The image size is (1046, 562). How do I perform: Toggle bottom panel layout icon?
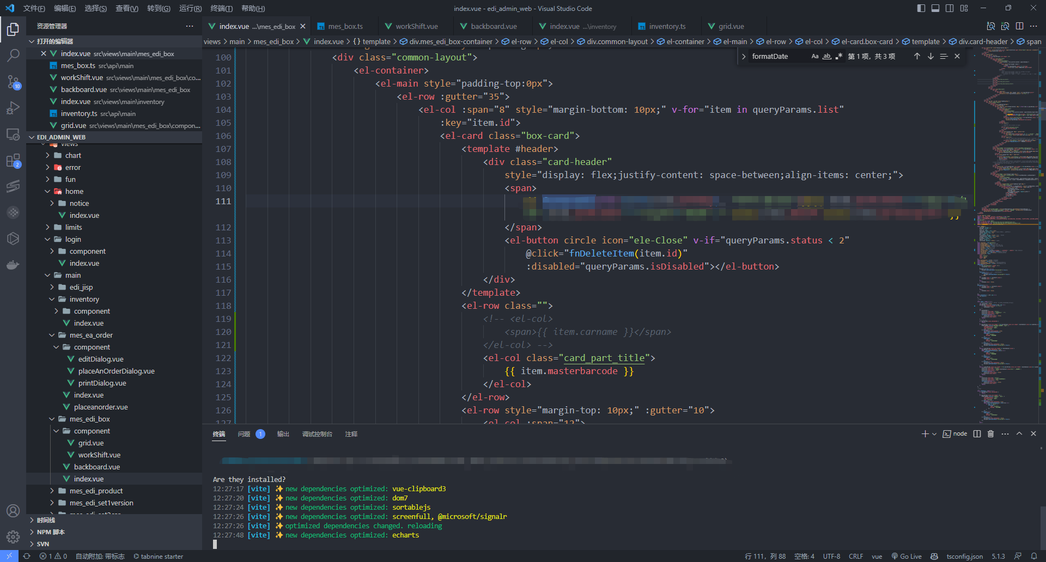[935, 8]
